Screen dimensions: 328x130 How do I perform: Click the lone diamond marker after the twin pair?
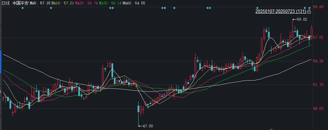[x=174, y=8]
